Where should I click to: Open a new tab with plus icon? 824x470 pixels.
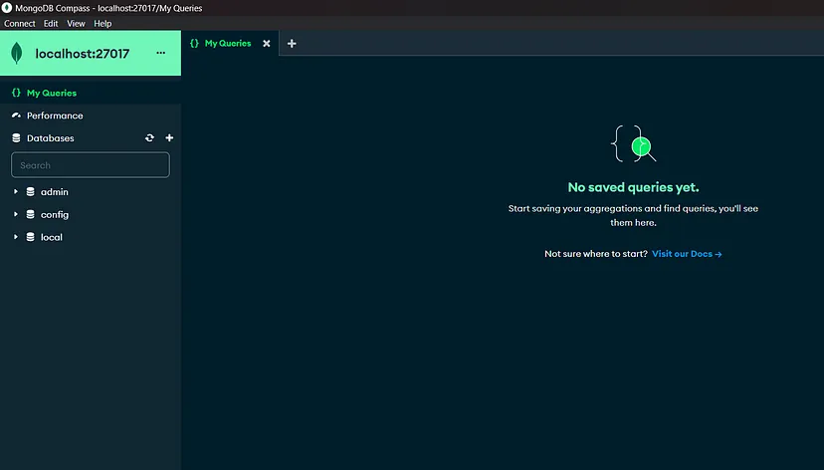(x=292, y=44)
